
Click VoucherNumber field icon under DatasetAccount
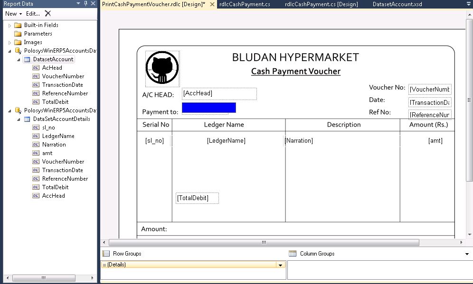[x=36, y=76]
